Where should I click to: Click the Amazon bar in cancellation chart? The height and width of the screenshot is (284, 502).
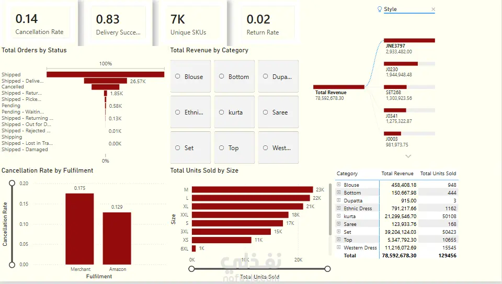tap(117, 238)
